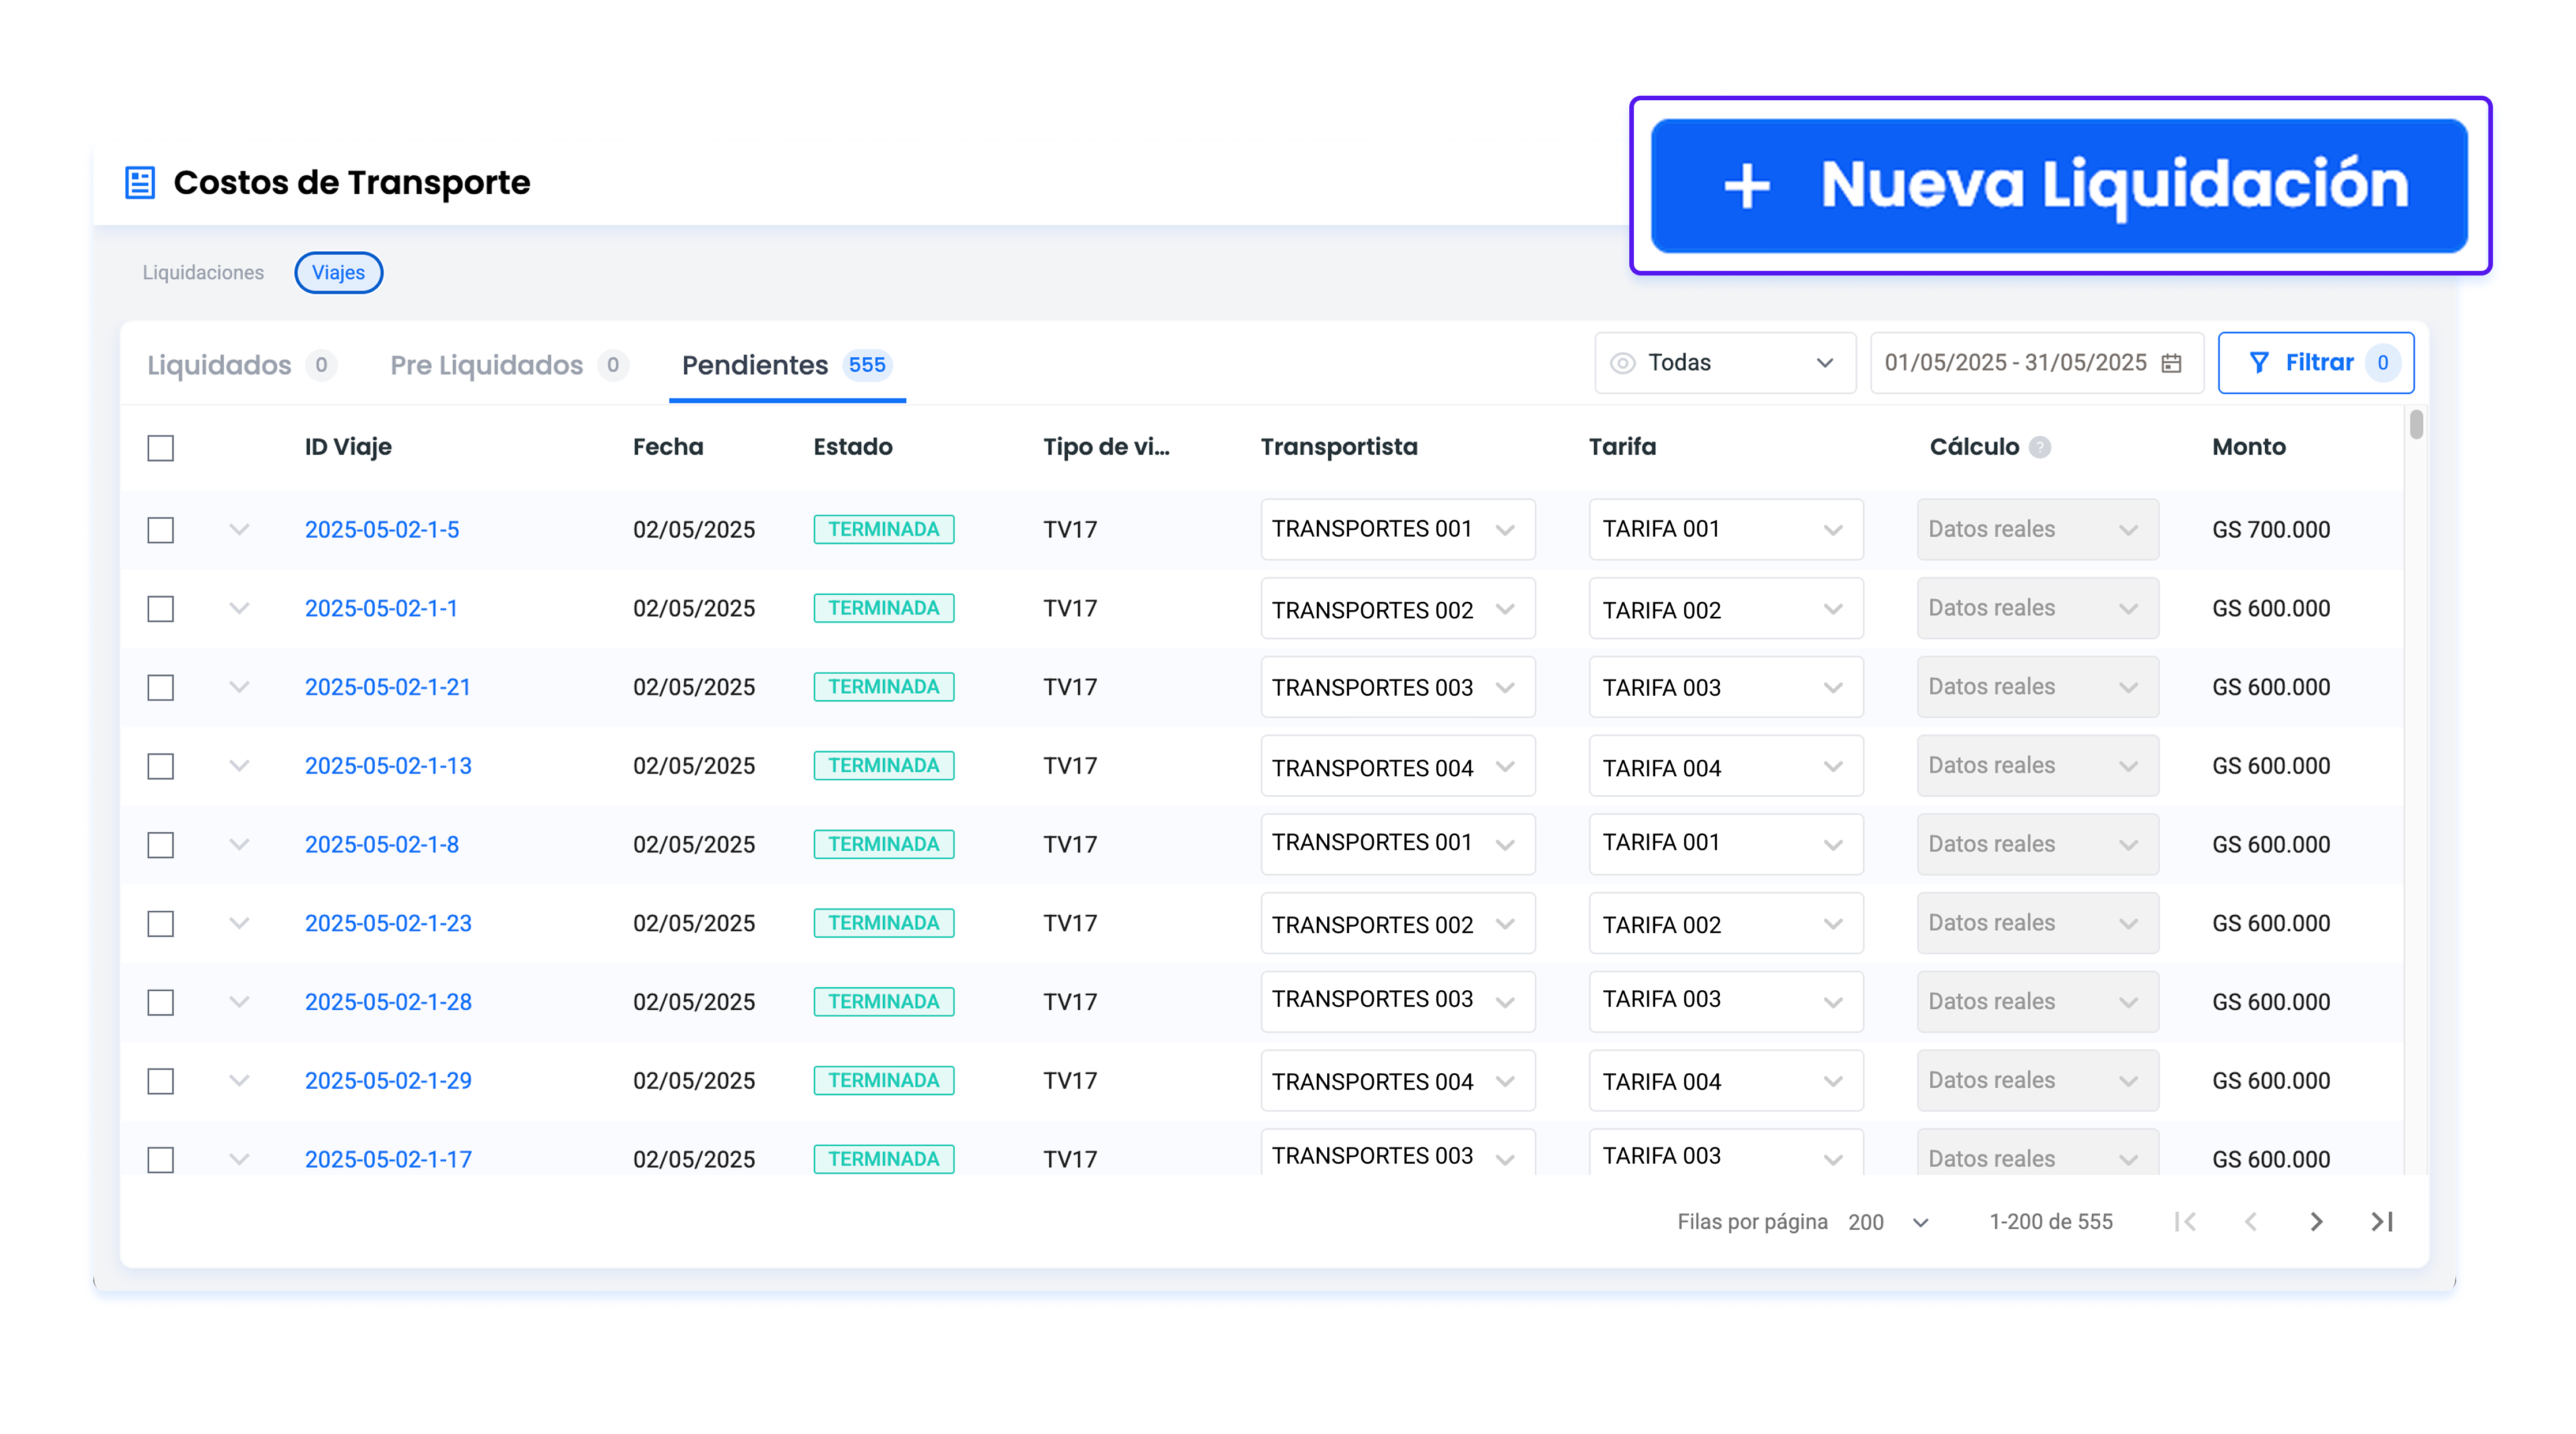This screenshot has width=2576, height=1434.
Task: Click the Estado column header
Action: point(853,447)
